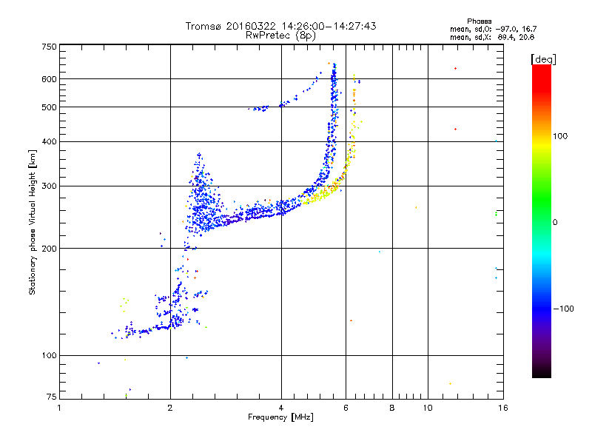Click x-axis tick label '1'
592x444 pixels.
pyautogui.click(x=59, y=408)
